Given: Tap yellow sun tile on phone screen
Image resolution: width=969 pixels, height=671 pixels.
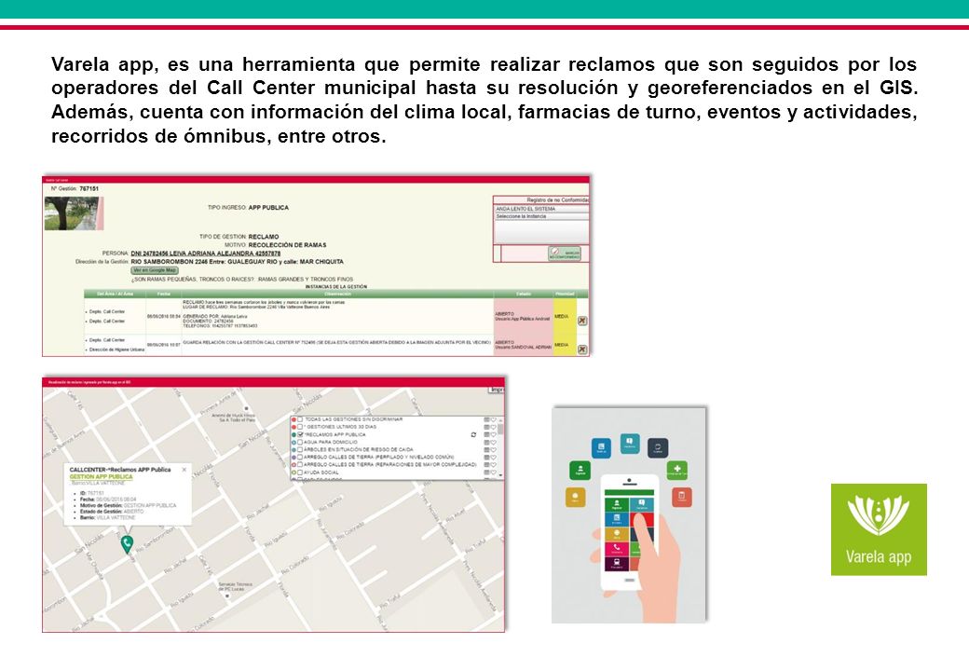Looking at the screenshot, I should pos(616,534).
